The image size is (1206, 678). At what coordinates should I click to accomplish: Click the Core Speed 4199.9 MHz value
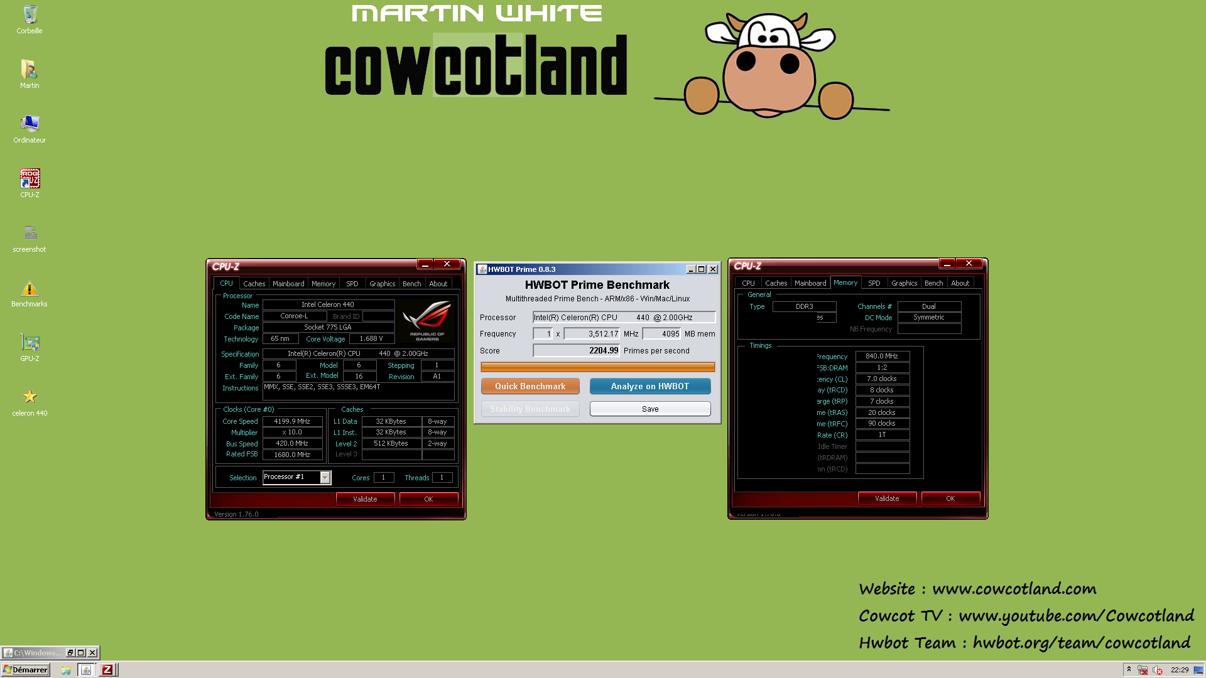pyautogui.click(x=292, y=421)
